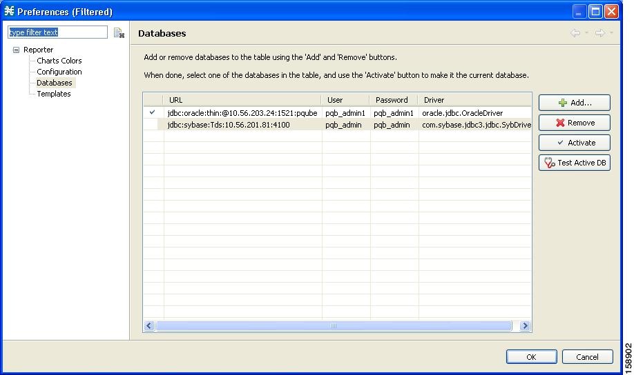634x375 pixels.
Task: Click driver cell com.sybase.jdbc3.jdbc.SybDrive
Action: tap(477, 125)
